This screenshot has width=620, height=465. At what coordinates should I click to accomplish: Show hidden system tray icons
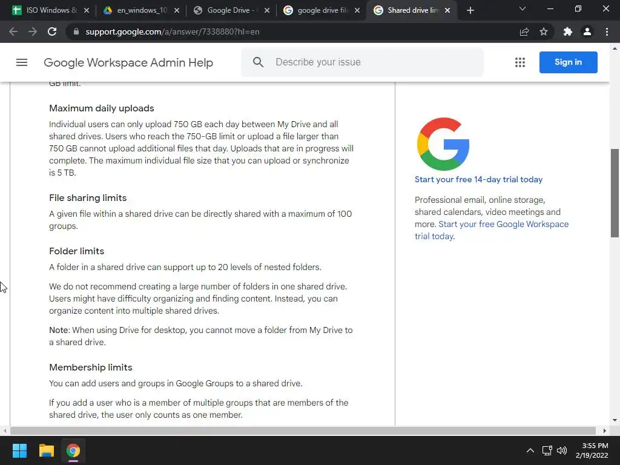click(530, 450)
